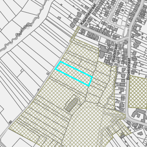This screenshot has width=147, height=147.
Task: Select the hatched area east of Broekstraat
Action: 138,92
